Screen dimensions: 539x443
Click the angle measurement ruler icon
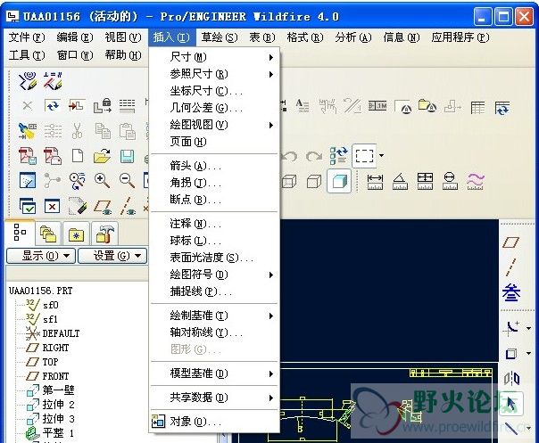coord(400,181)
